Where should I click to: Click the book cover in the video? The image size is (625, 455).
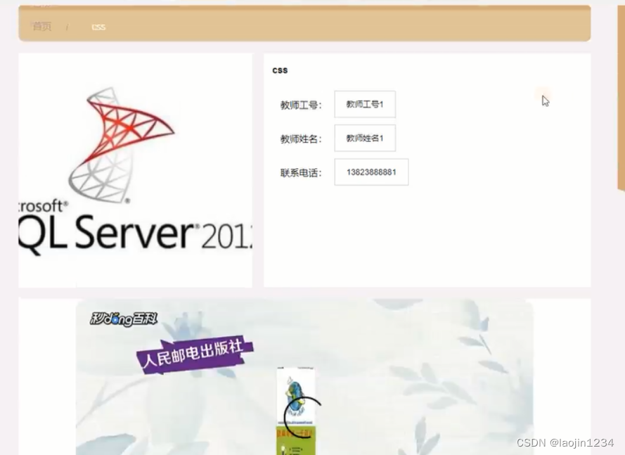[296, 411]
